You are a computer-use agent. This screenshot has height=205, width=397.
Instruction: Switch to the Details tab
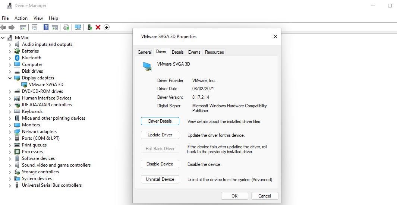(x=177, y=52)
